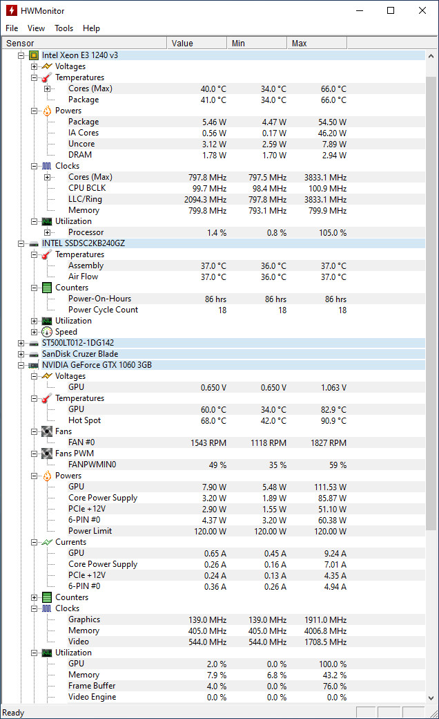Viewport: 439px width, 719px height.
Task: Click the GPU Clocks waveform icon
Action: [47, 608]
